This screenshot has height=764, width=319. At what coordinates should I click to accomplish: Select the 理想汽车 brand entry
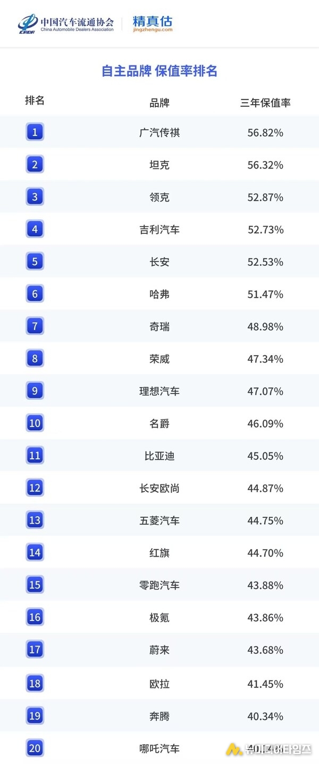click(x=159, y=391)
